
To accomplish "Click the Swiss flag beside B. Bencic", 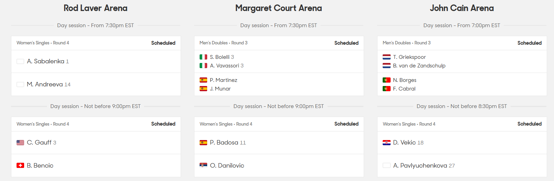I will 20,166.
